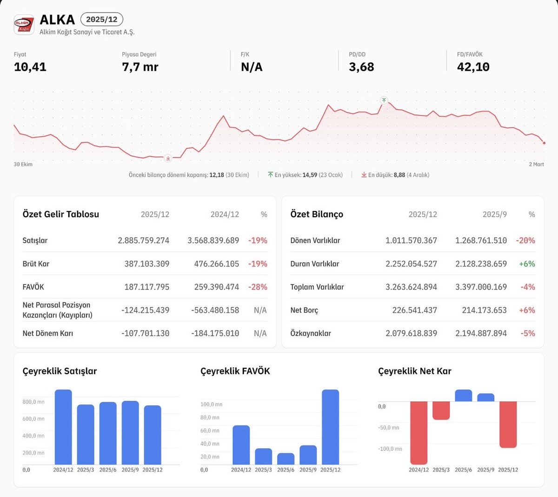Image resolution: width=558 pixels, height=497 pixels.
Task: Click the red down arrow beside En düşük
Action: click(364, 175)
